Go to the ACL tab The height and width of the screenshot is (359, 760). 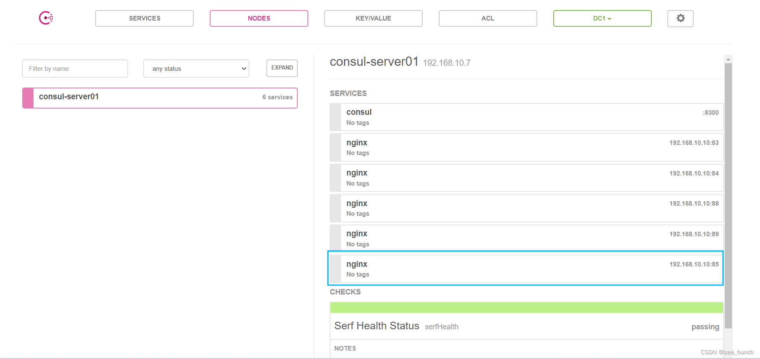pyautogui.click(x=488, y=18)
